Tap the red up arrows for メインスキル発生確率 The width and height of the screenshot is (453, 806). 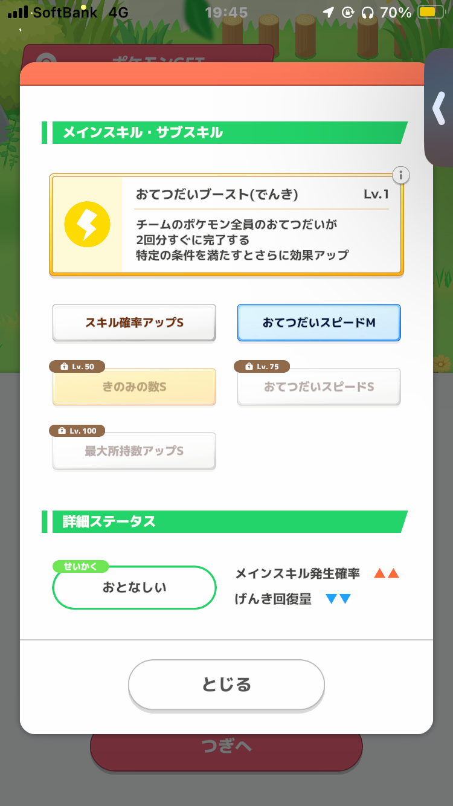(x=387, y=573)
